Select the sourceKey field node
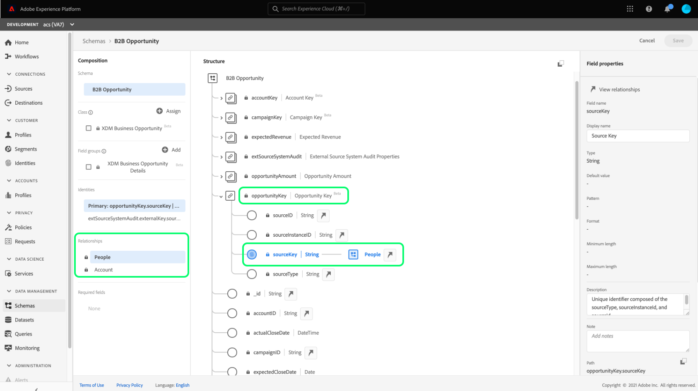This screenshot has height=391, width=698. (x=252, y=254)
